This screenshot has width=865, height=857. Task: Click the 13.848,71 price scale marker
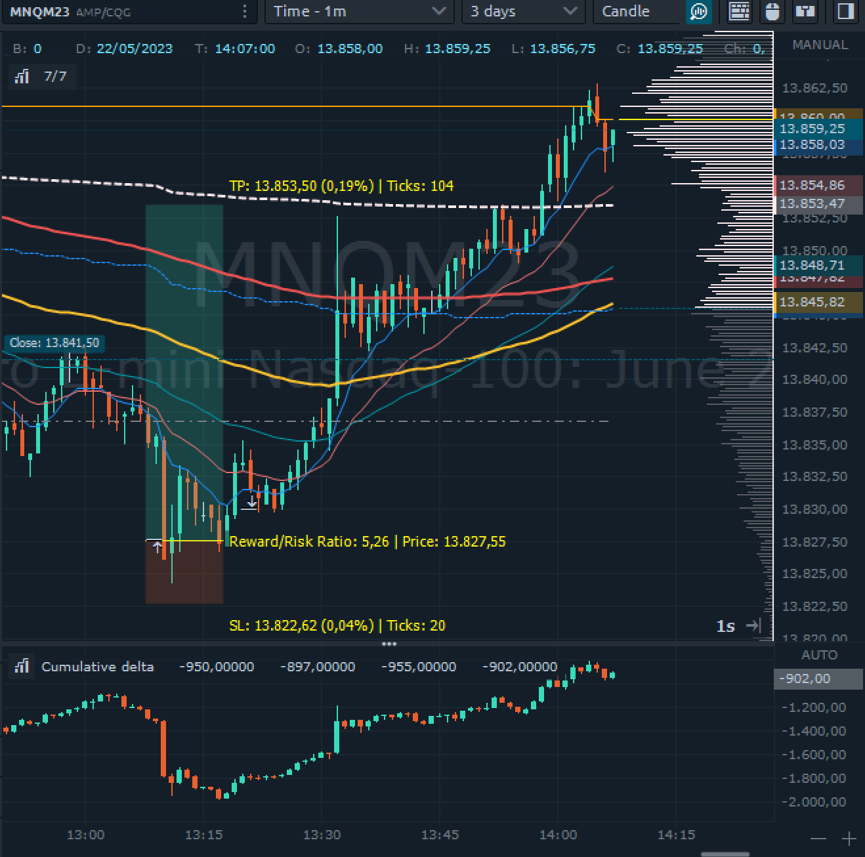coord(818,265)
